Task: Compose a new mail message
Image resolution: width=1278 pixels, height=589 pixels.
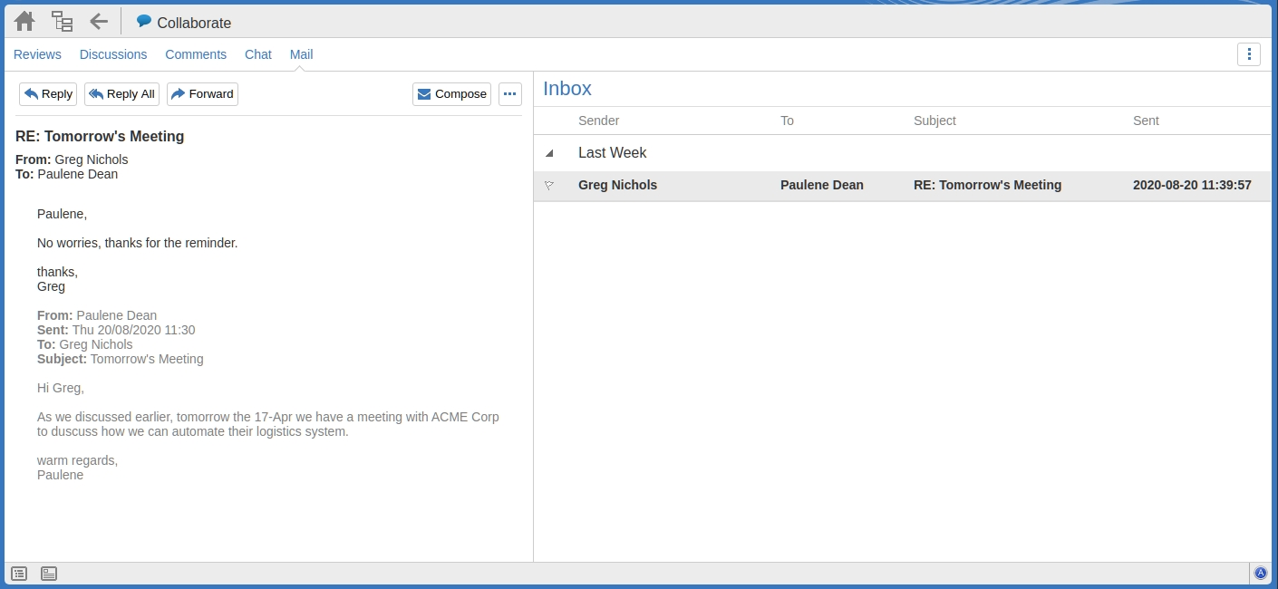Action: 451,94
